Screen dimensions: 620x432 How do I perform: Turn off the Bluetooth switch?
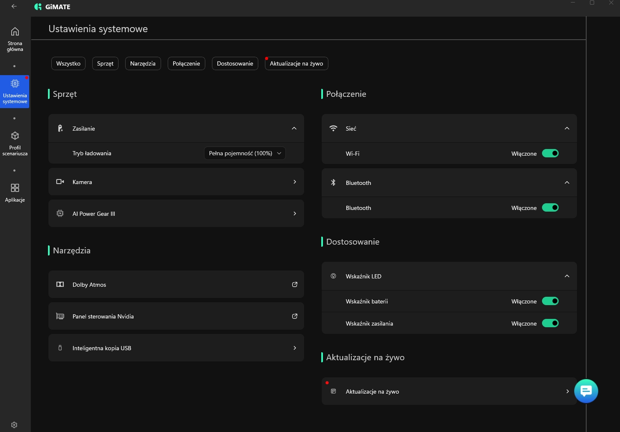tap(550, 208)
